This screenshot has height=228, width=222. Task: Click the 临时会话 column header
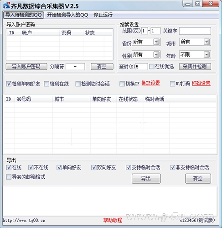click(156, 99)
